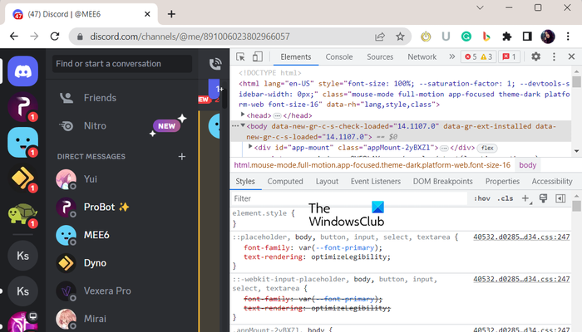Open the Friends list
Image resolution: width=582 pixels, height=332 pixels.
[121, 98]
